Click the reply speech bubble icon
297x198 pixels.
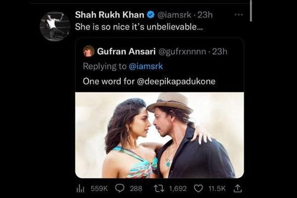click(119, 188)
